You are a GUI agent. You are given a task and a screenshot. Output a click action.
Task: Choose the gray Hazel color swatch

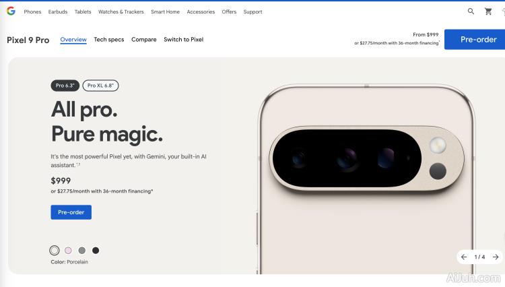82,250
